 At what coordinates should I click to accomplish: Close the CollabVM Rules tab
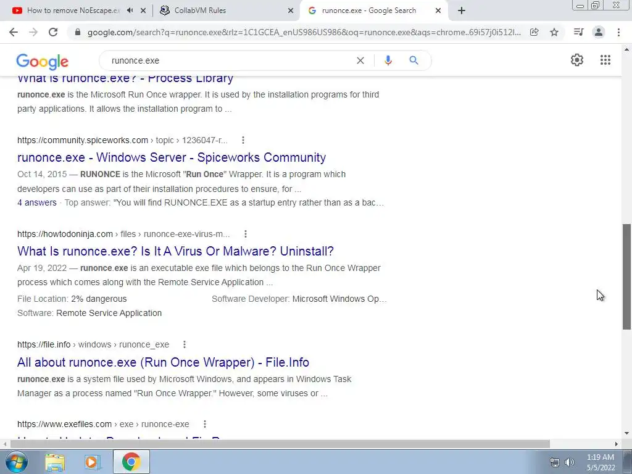[x=291, y=10]
